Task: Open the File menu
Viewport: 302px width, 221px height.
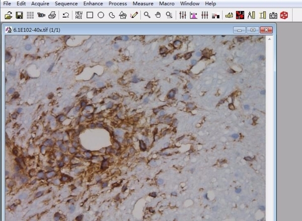Action: click(7, 4)
